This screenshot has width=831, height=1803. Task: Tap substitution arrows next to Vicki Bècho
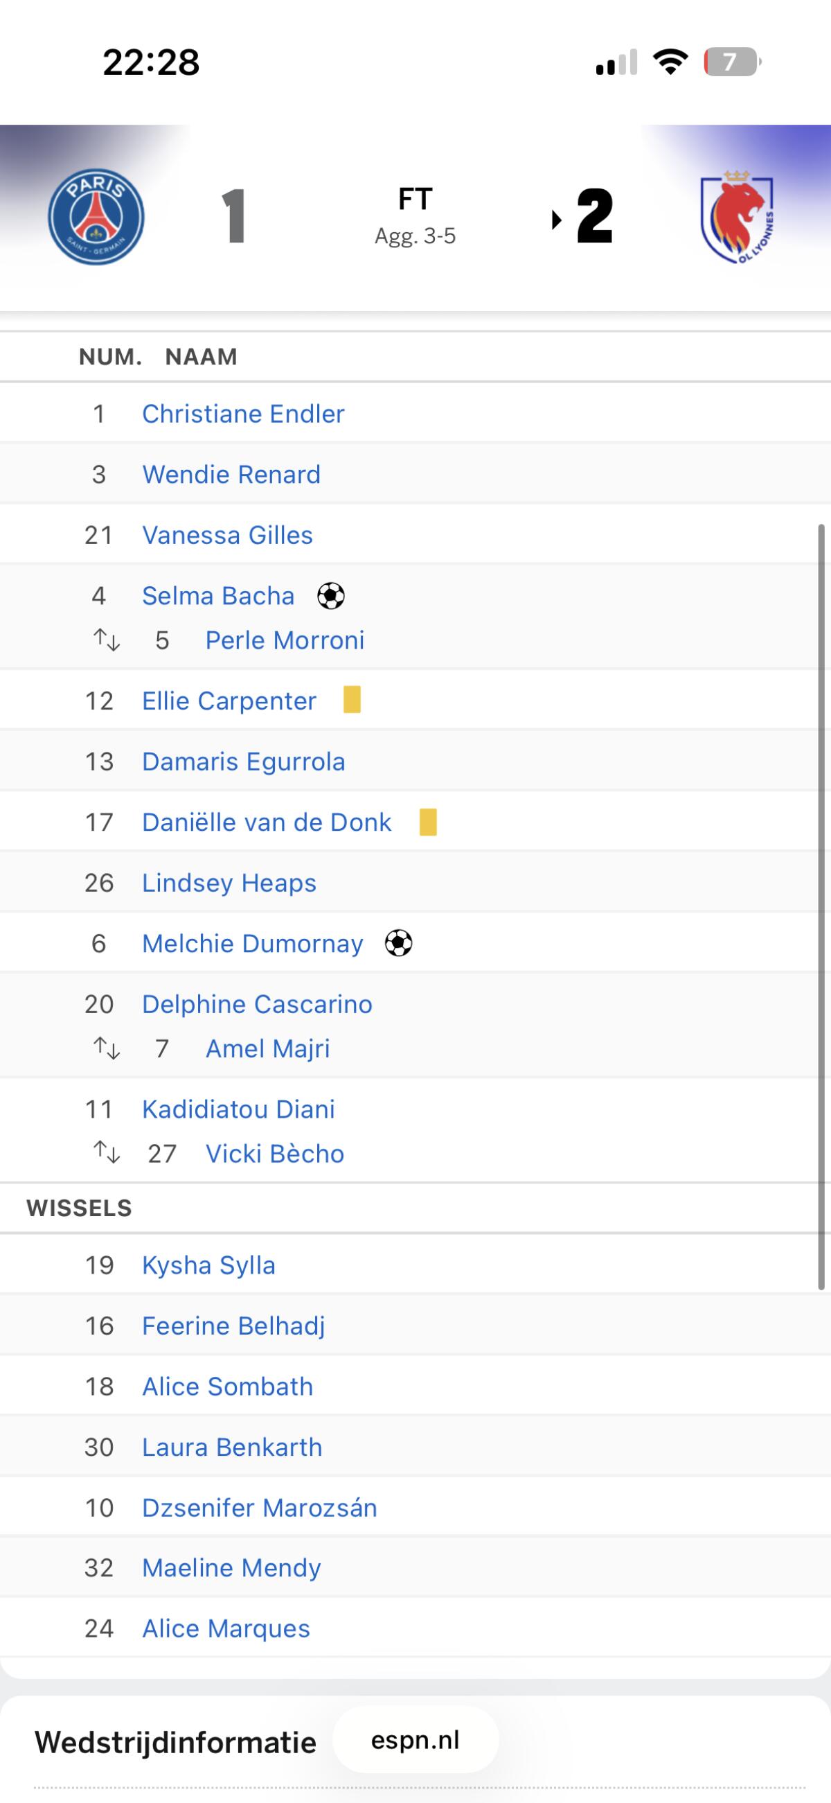[x=107, y=1154]
